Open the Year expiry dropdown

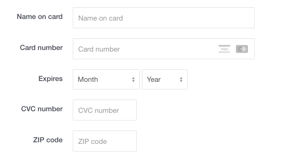[x=165, y=79]
